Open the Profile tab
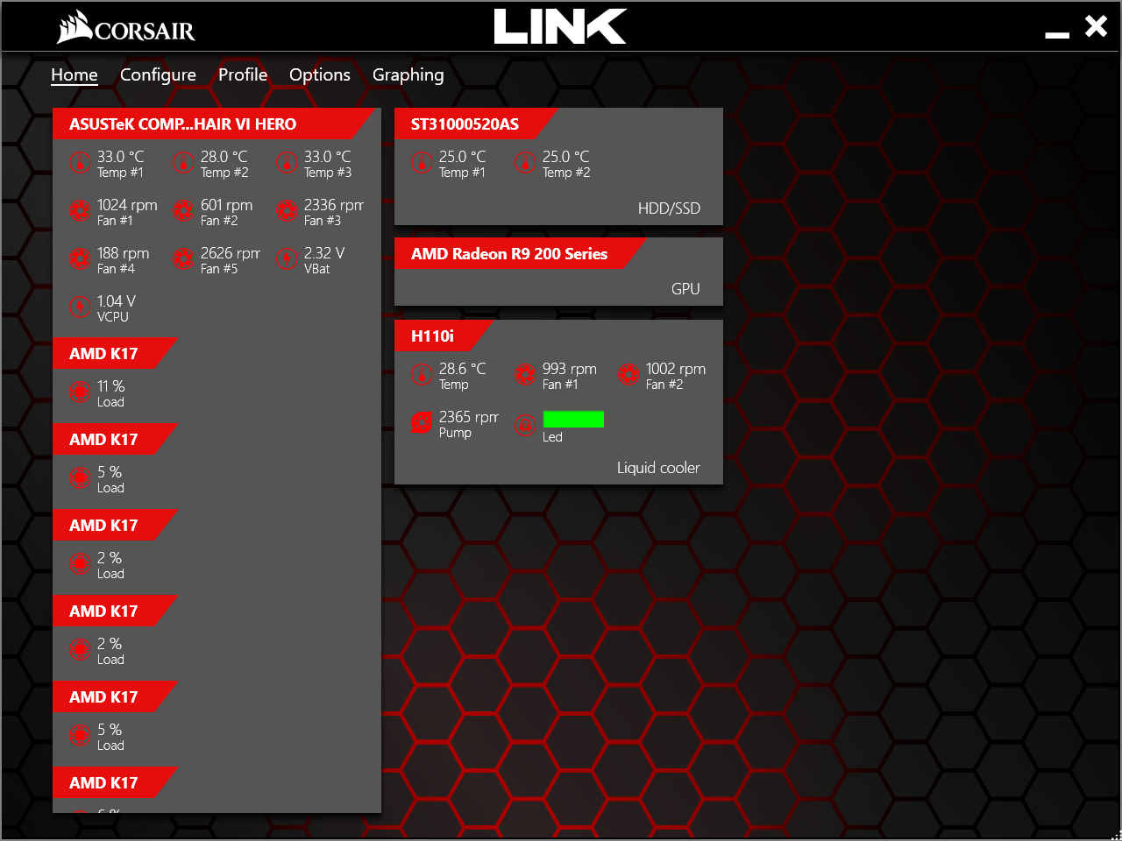The width and height of the screenshot is (1122, 841). click(243, 75)
